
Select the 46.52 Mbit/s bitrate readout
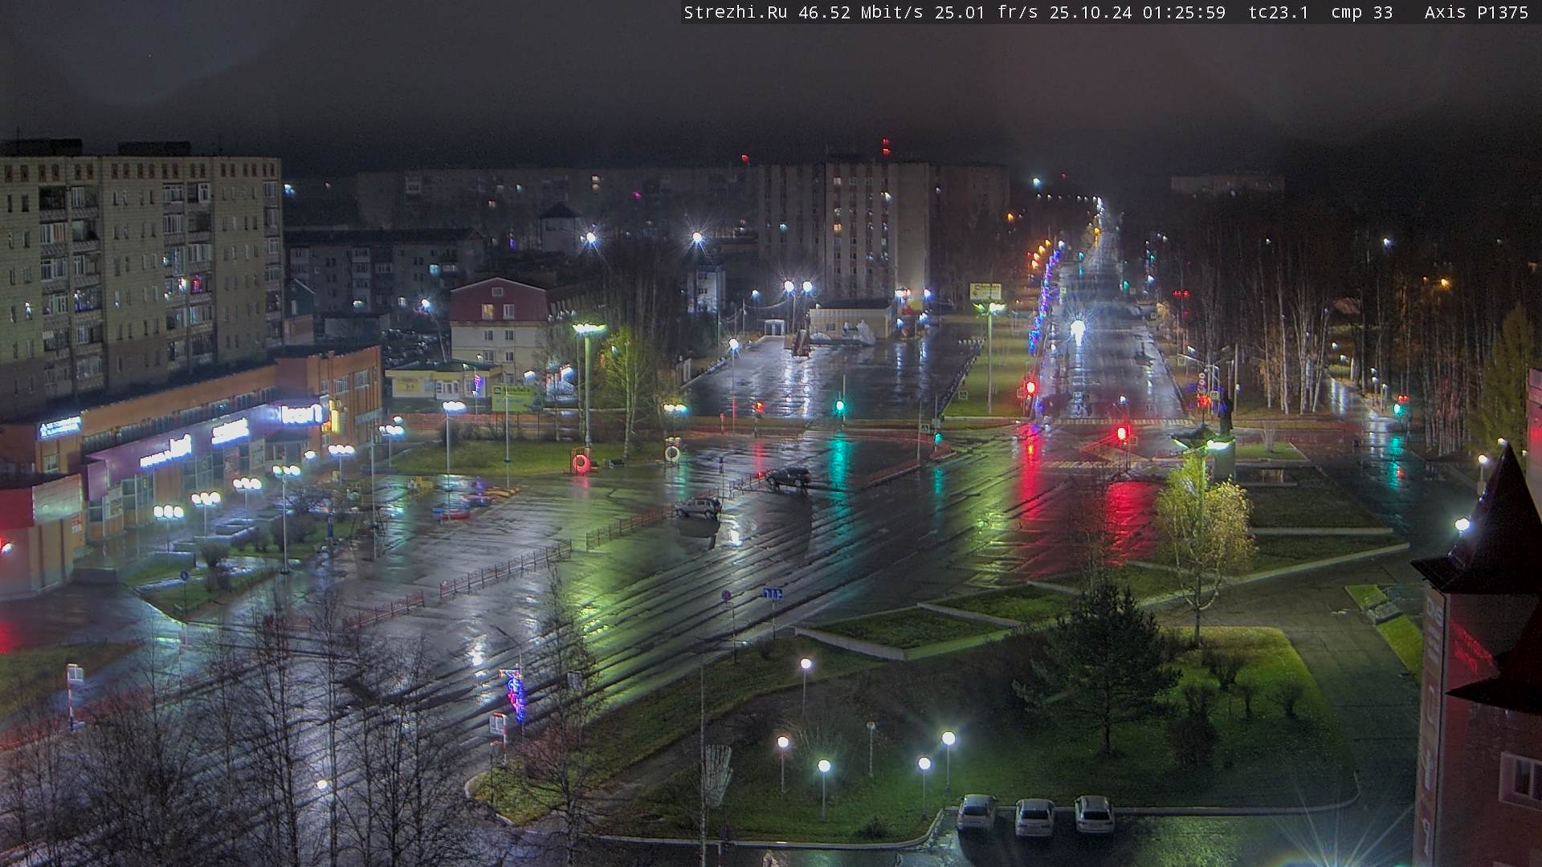point(861,12)
